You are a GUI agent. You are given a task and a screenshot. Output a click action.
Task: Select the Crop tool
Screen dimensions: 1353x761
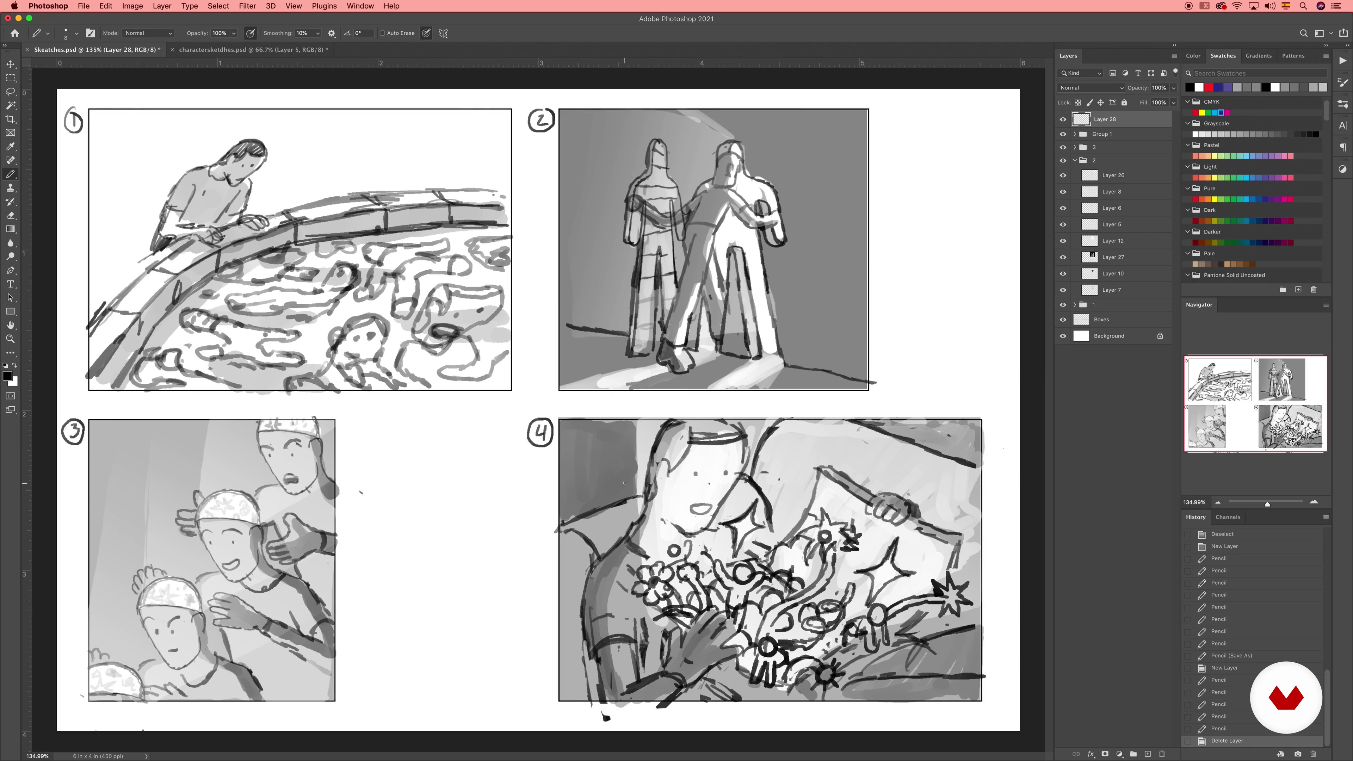(11, 119)
